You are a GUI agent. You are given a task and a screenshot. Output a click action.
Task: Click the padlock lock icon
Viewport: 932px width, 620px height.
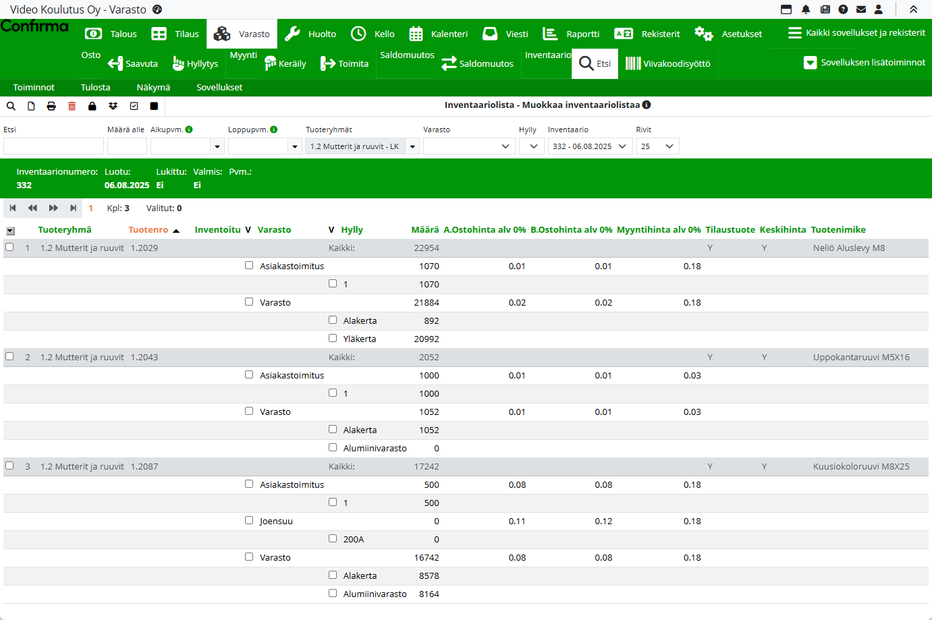tap(92, 106)
